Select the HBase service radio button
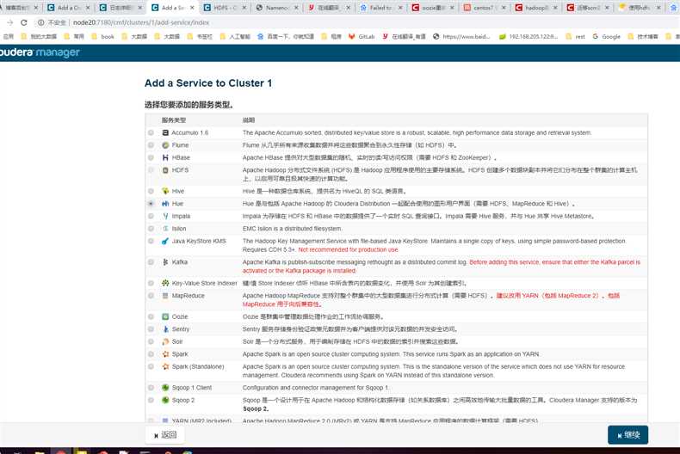The height and width of the screenshot is (454, 680). (x=151, y=157)
